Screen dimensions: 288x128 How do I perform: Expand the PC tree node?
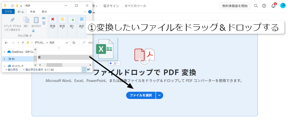click(x=4, y=59)
